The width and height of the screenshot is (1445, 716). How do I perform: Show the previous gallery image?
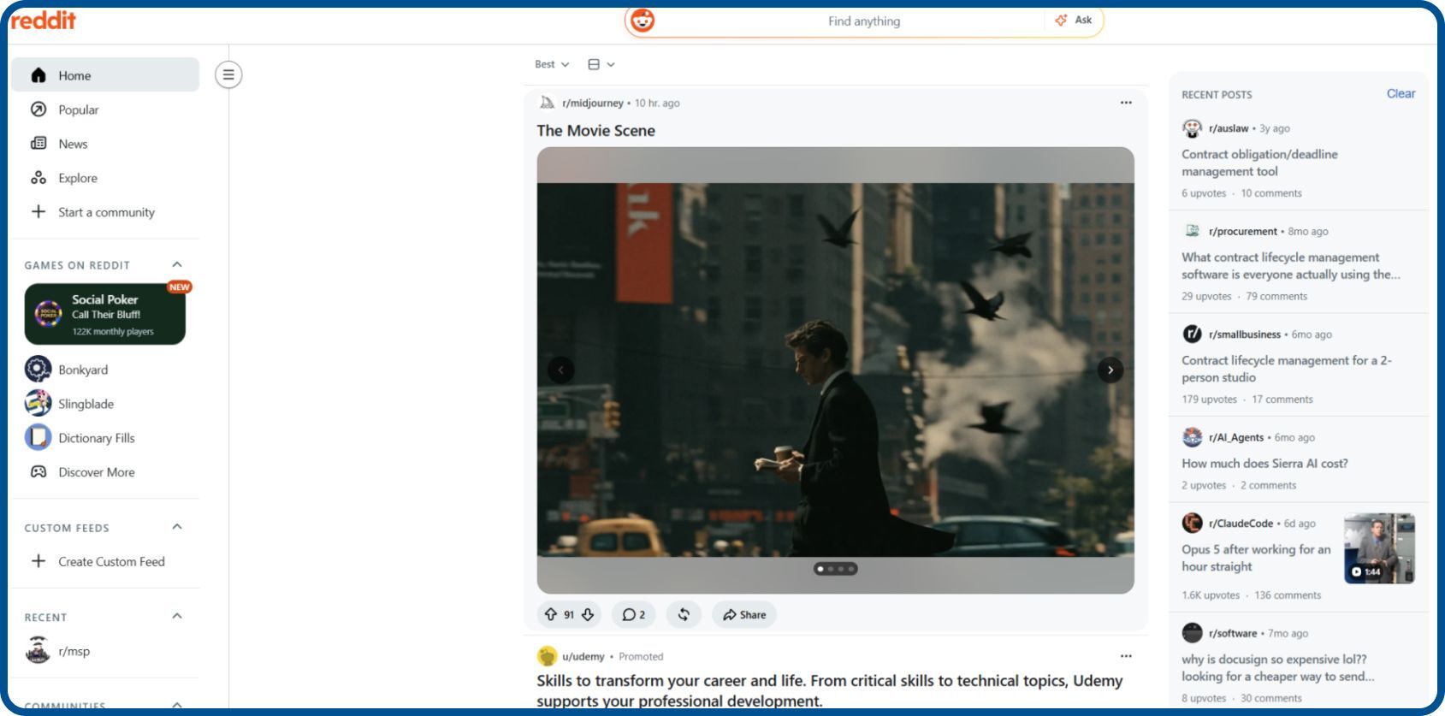560,370
